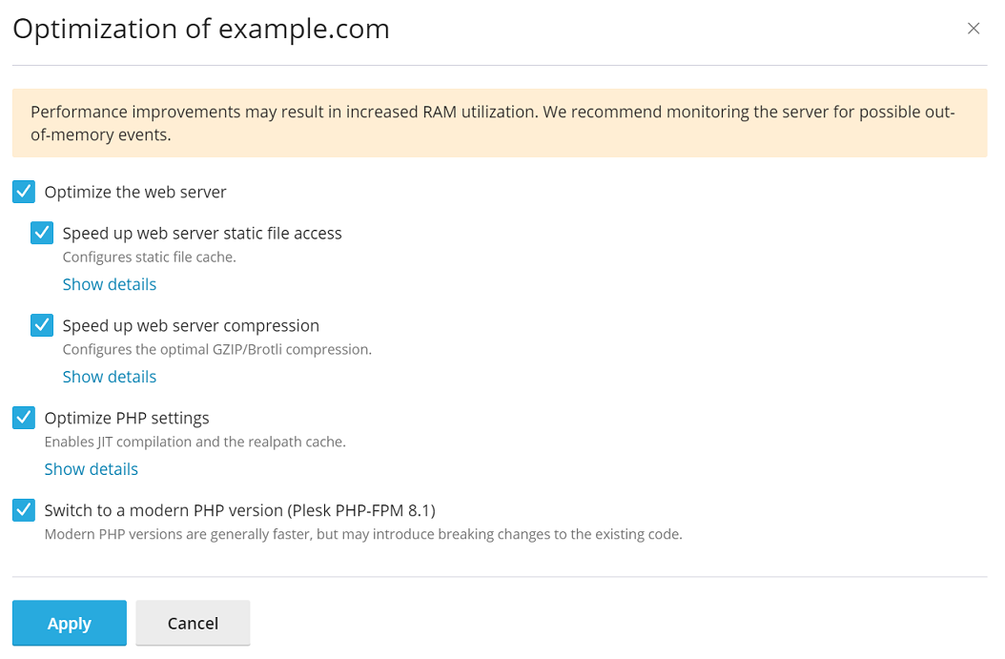Show details for PHP JIT compilation settings
The image size is (1005, 659).
pos(91,468)
